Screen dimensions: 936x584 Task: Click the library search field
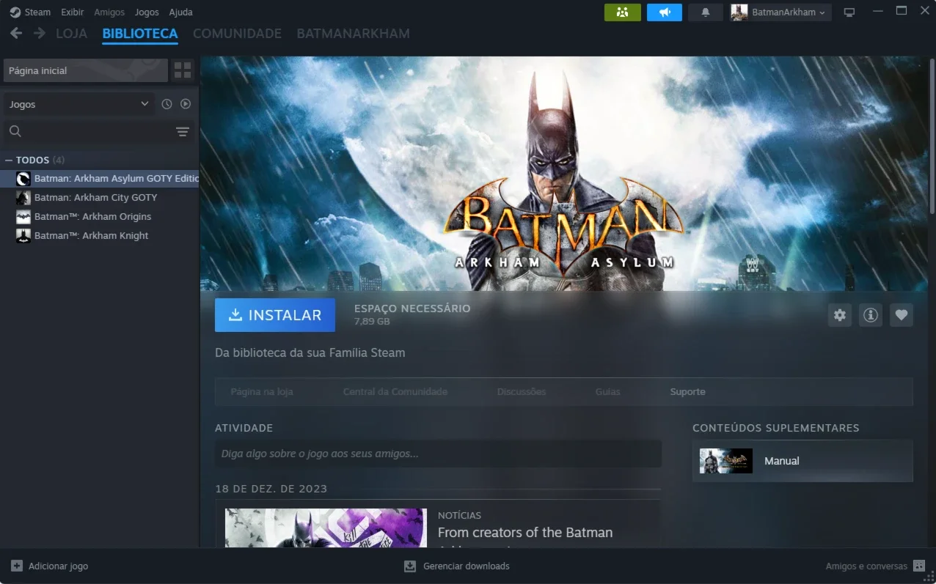point(88,131)
